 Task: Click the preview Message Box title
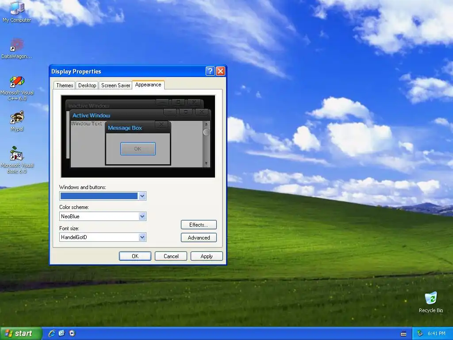125,128
